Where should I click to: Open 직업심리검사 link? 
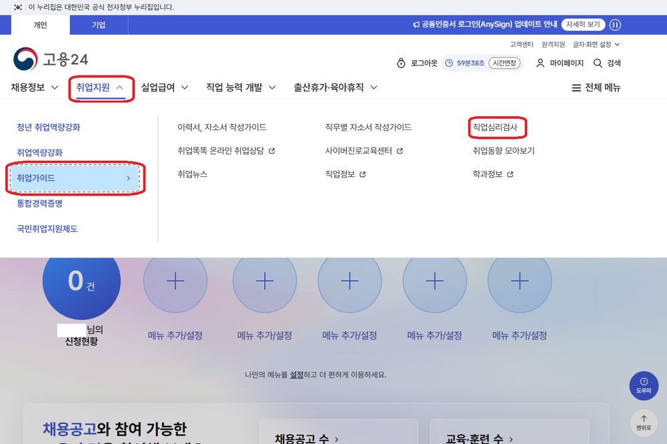pos(495,128)
